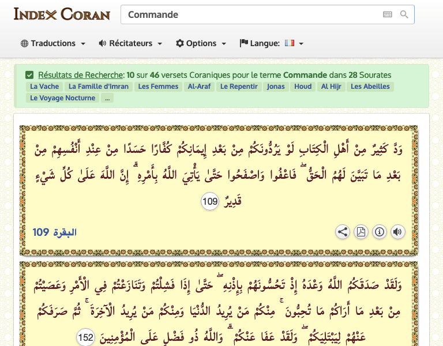Toggle the search results green checkbox
The width and height of the screenshot is (443, 346).
(29, 75)
